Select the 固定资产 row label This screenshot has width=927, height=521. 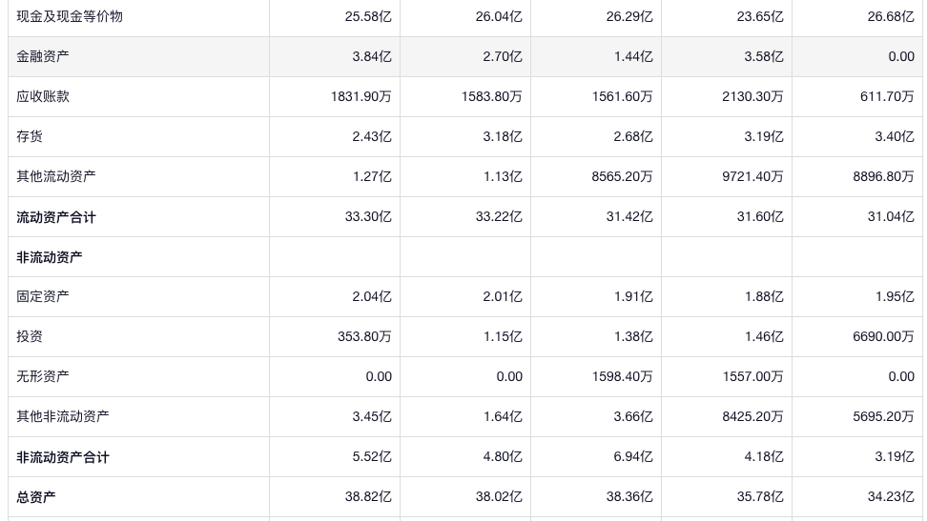pyautogui.click(x=43, y=296)
